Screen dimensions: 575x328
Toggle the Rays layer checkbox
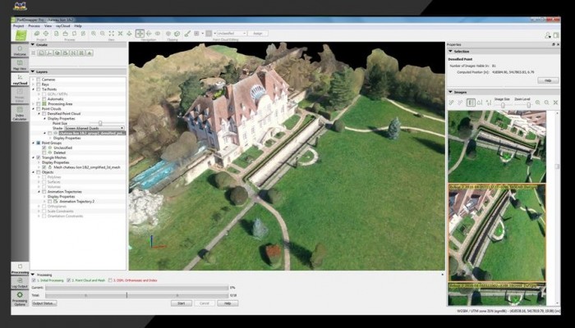point(38,84)
